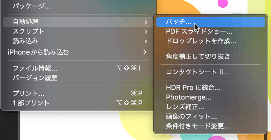The width and height of the screenshot is (271, 140).
Task: Open 条件付きモード変更... option
Action: (x=210, y=126)
